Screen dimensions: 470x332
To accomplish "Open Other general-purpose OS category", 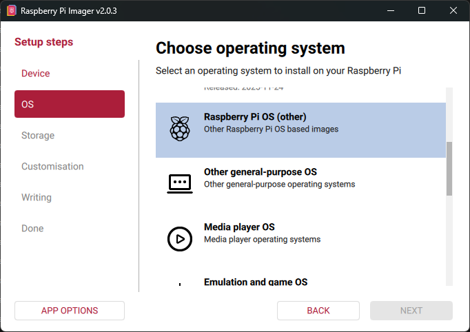I will (x=300, y=185).
